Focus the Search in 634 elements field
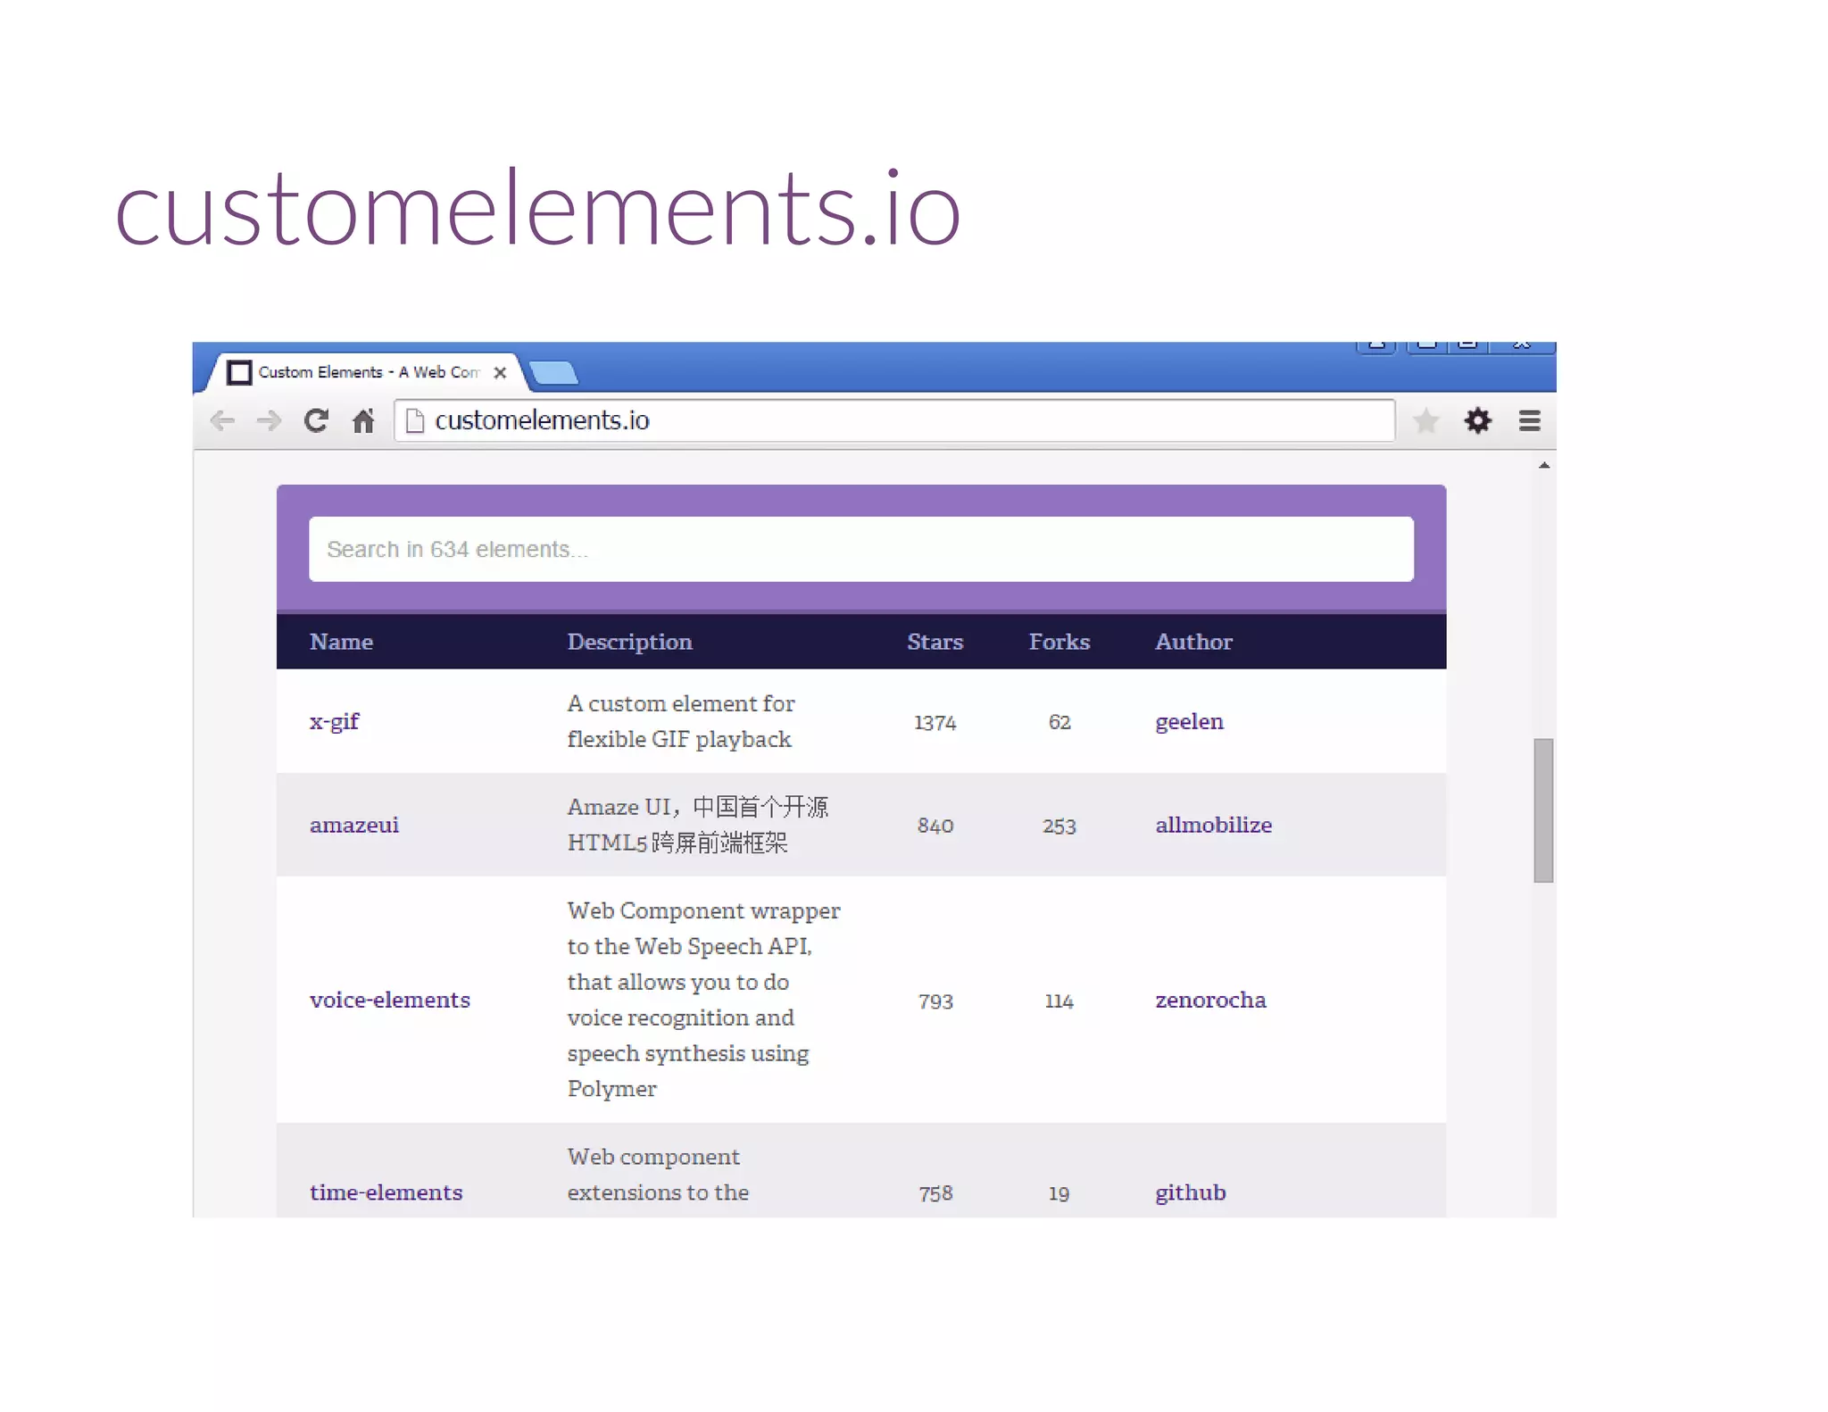Viewport: 1828px width, 1412px height. pyautogui.click(x=860, y=549)
